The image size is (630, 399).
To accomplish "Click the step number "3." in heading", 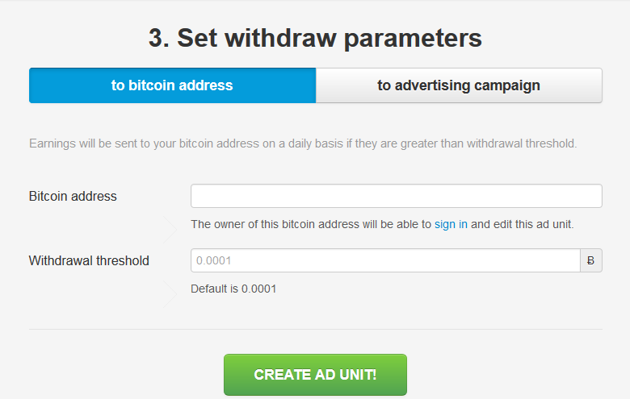I will tap(159, 39).
